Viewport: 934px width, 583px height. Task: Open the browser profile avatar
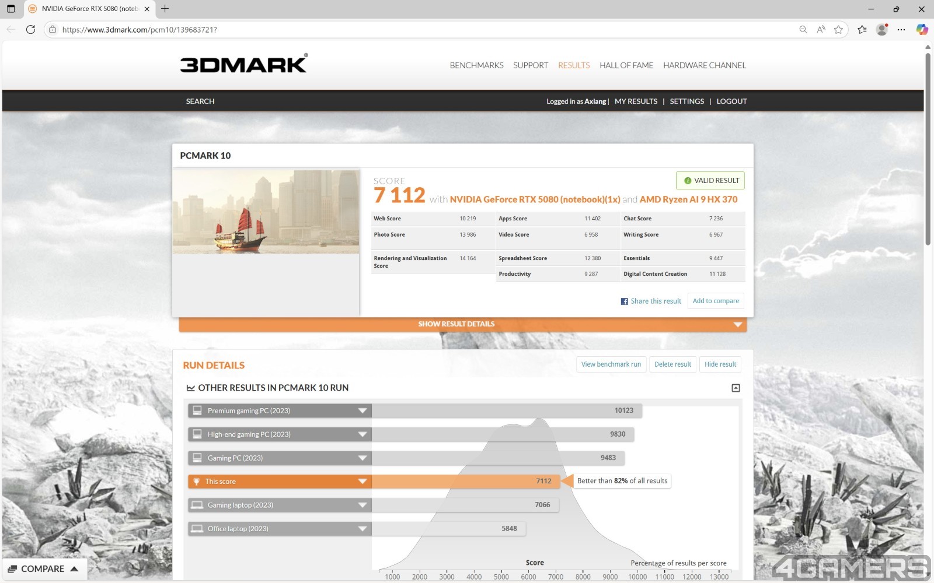tap(882, 30)
